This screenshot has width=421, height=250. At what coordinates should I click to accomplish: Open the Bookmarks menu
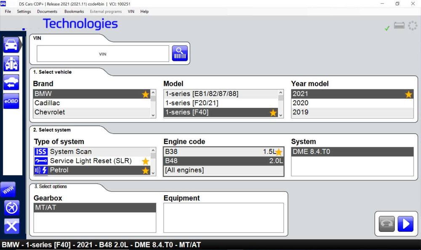(x=74, y=11)
